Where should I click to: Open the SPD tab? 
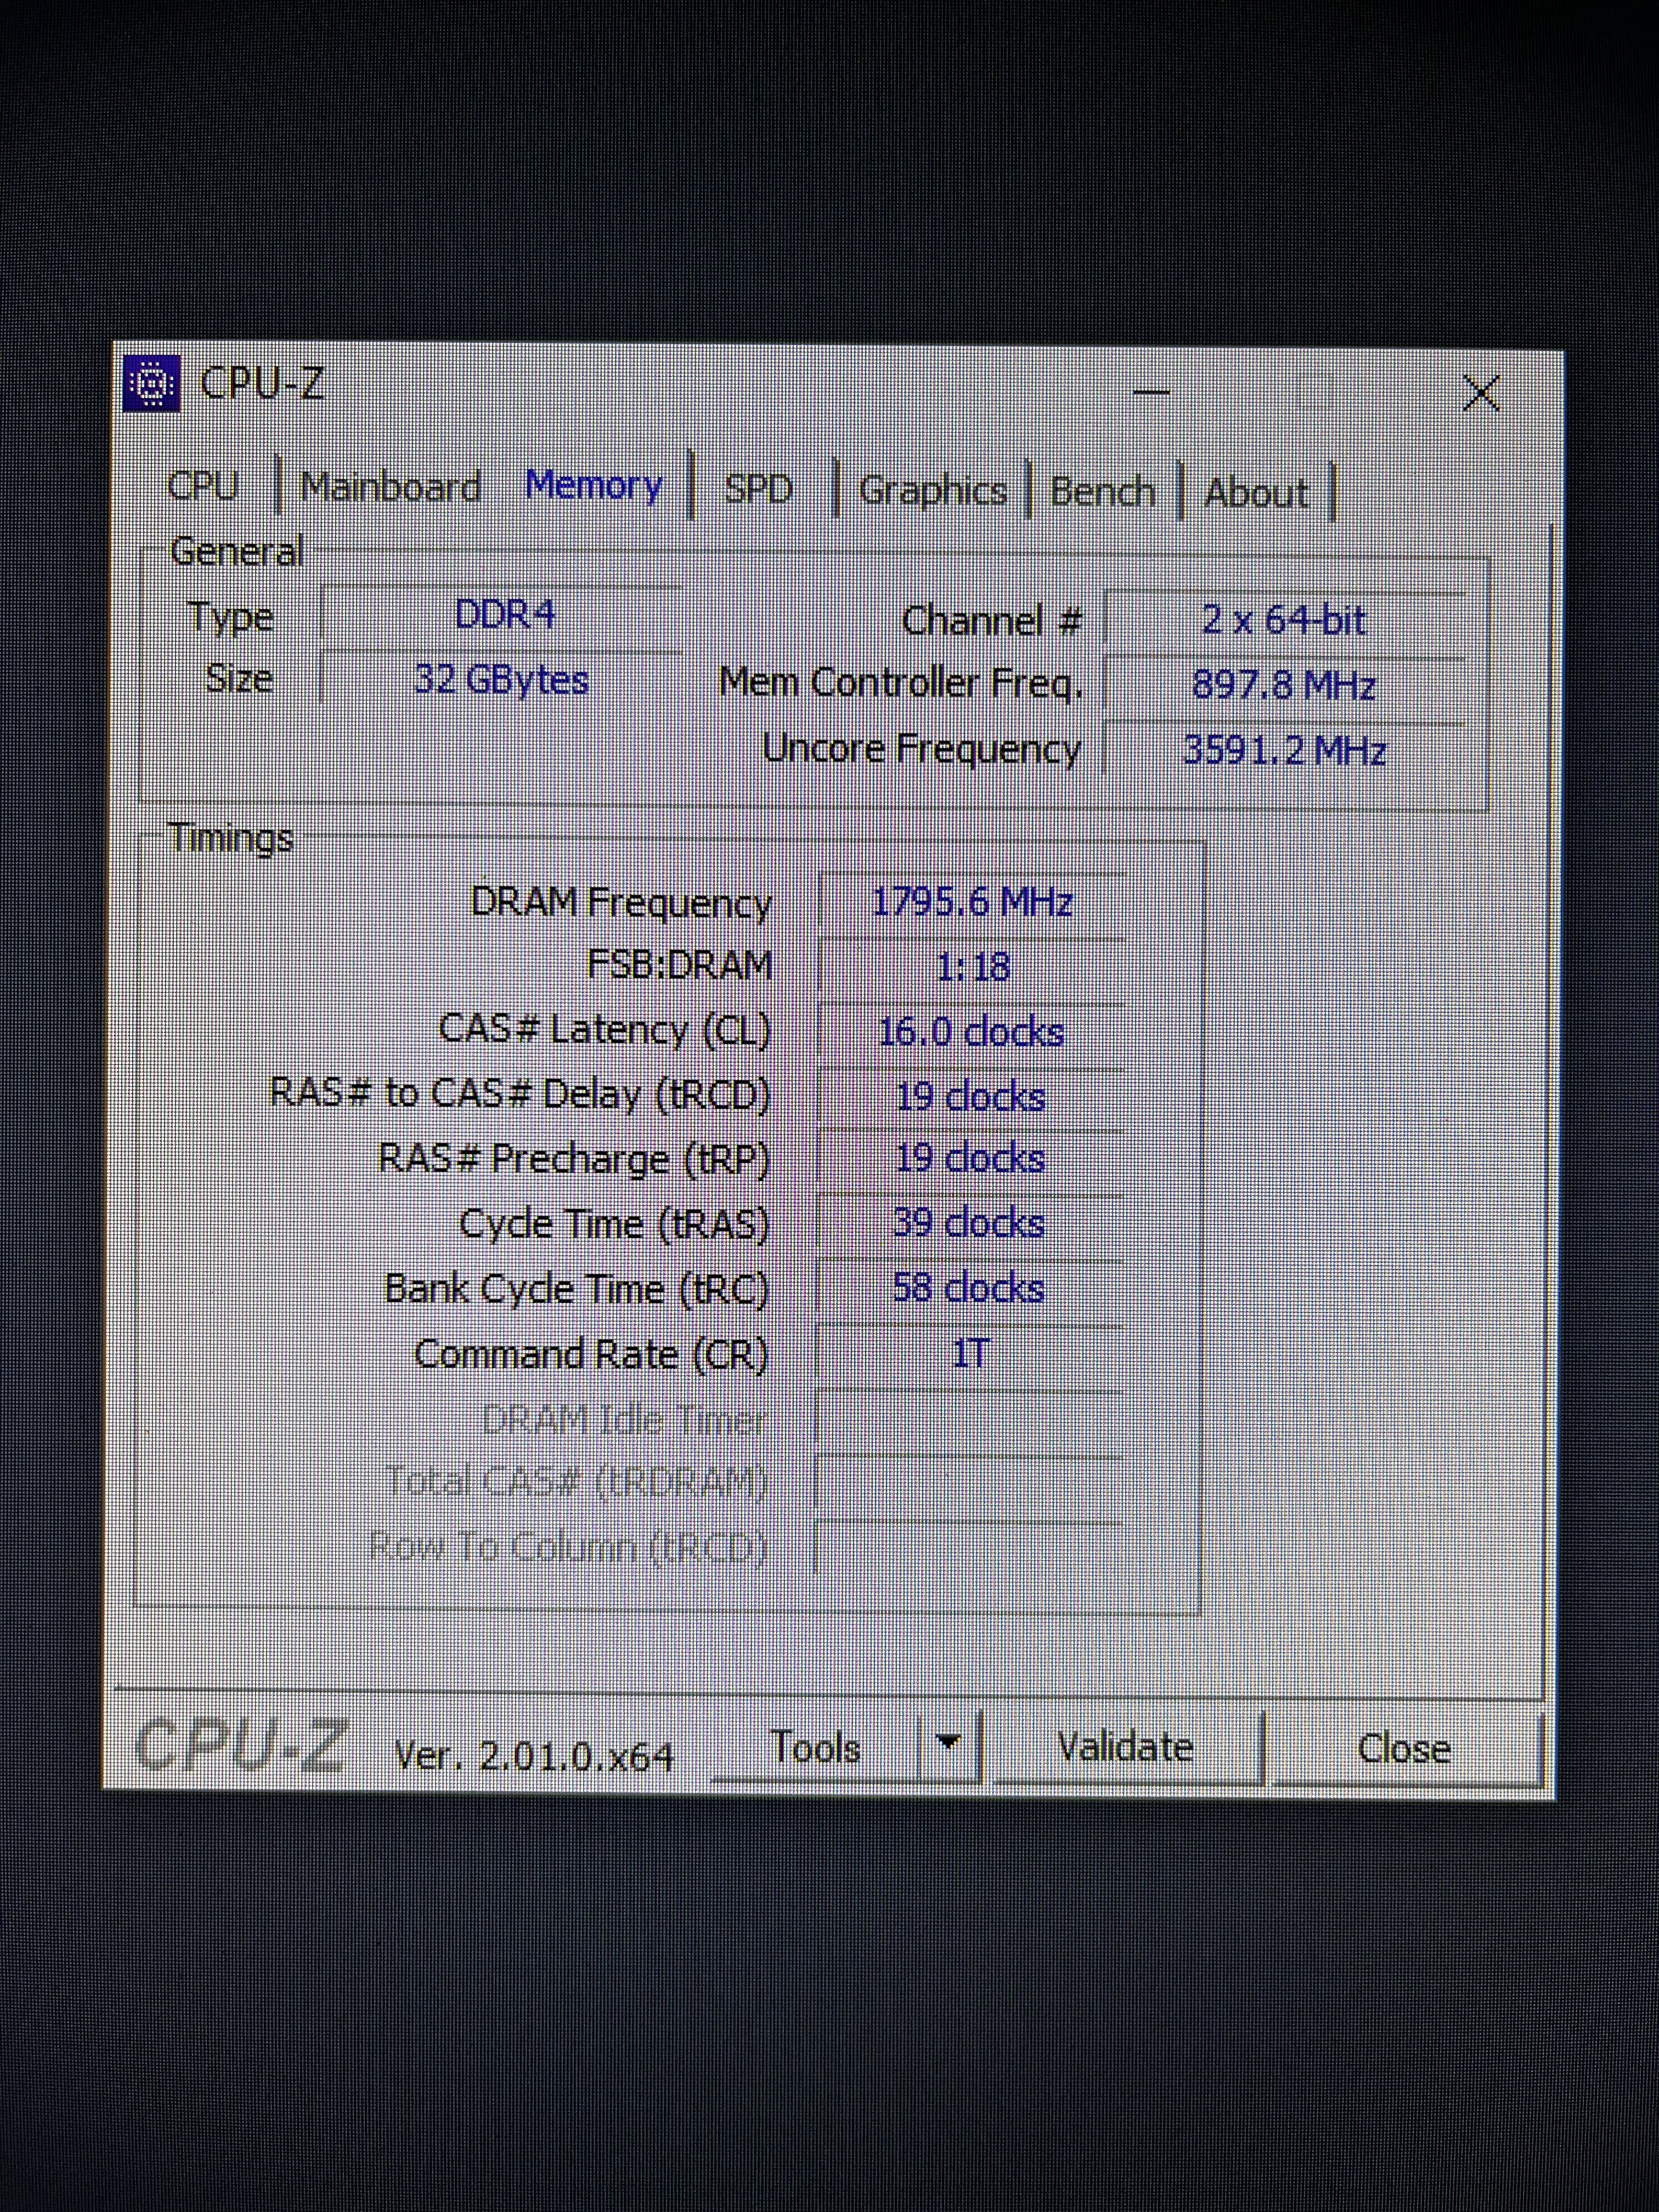(758, 489)
